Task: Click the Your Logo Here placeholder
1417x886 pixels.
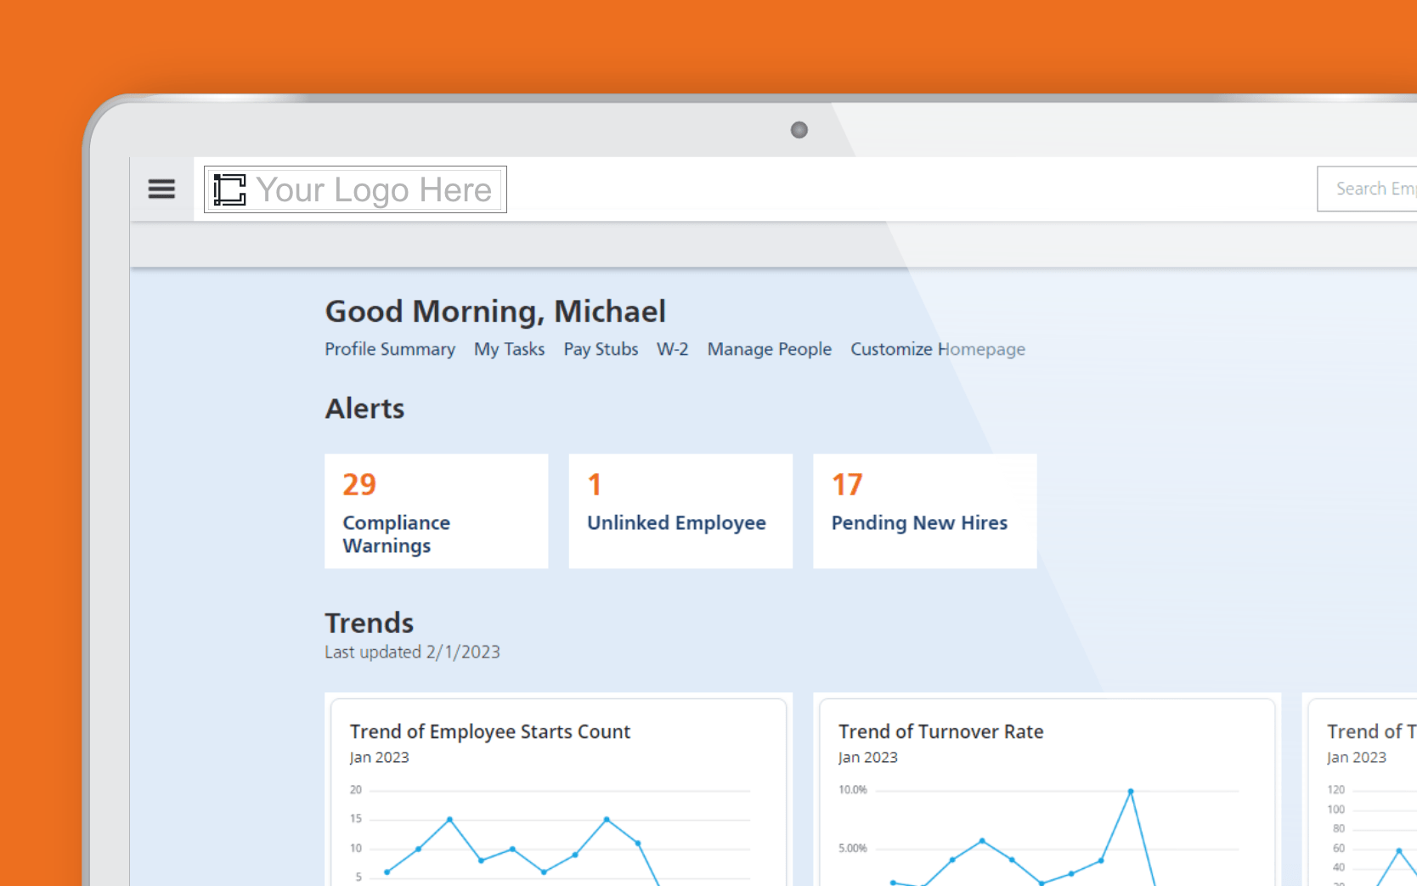Action: (x=355, y=189)
